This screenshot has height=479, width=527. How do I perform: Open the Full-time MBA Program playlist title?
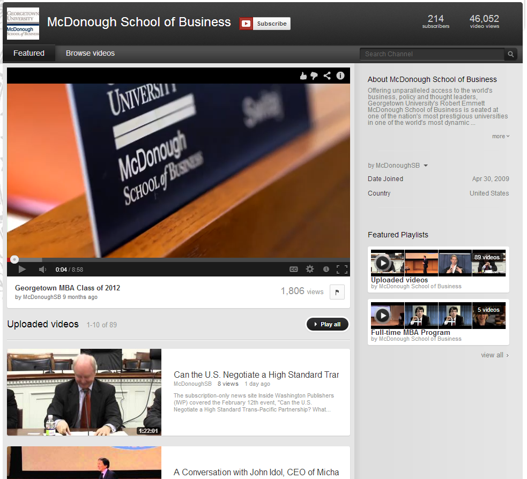(410, 332)
